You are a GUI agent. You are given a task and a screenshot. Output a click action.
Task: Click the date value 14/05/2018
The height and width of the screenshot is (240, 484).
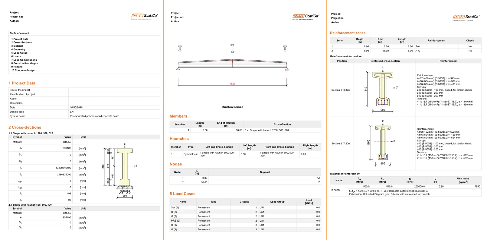(76, 107)
